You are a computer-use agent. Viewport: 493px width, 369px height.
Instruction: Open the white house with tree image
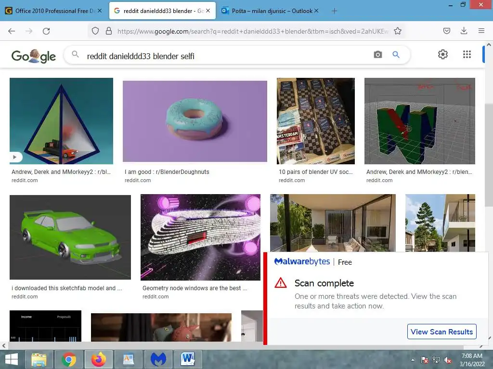point(440,223)
